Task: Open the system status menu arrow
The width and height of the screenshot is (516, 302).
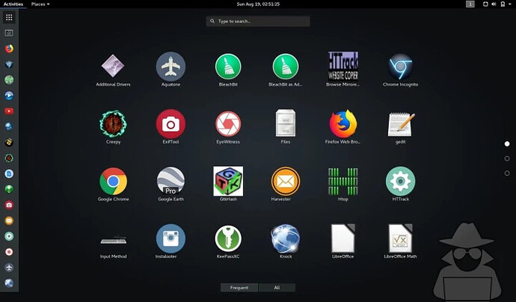Action: pyautogui.click(x=510, y=4)
